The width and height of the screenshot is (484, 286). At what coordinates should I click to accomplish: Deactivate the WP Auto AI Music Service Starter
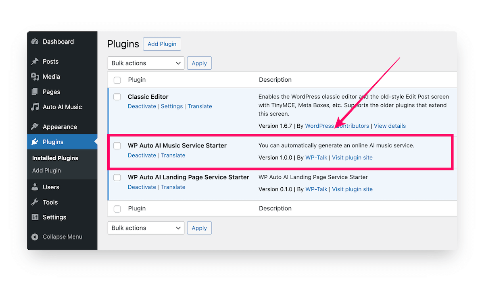142,155
